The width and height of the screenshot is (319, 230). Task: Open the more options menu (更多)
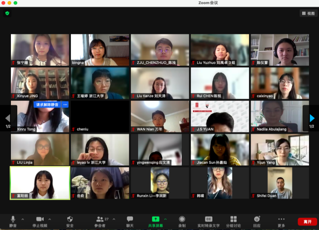tap(281, 221)
